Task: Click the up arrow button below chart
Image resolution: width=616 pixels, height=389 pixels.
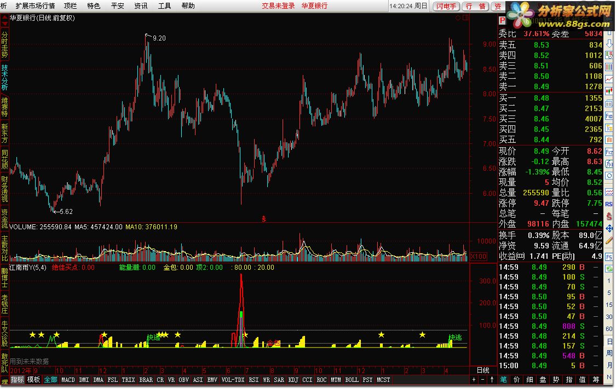Action: point(492,380)
